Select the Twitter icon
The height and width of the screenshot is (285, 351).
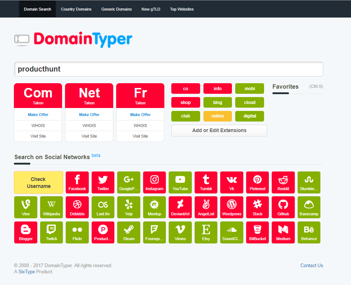click(103, 182)
